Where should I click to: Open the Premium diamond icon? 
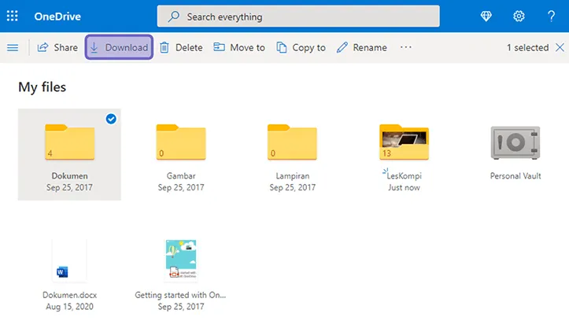tap(486, 16)
